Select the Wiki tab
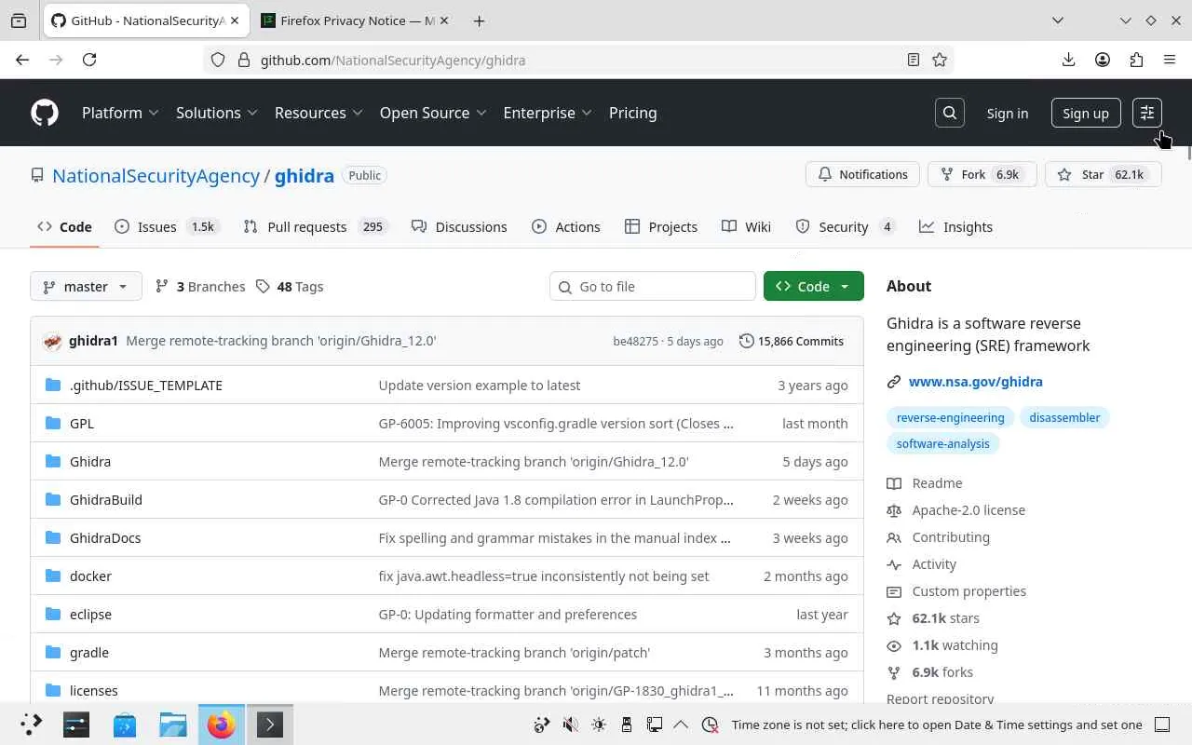Viewport: 1192px width, 745px height. tap(747, 226)
